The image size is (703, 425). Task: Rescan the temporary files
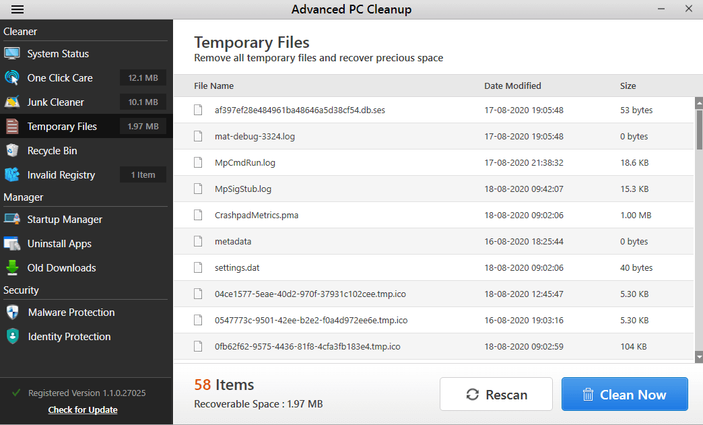496,394
